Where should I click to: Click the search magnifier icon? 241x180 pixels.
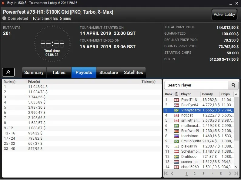pyautogui.click(x=233, y=85)
